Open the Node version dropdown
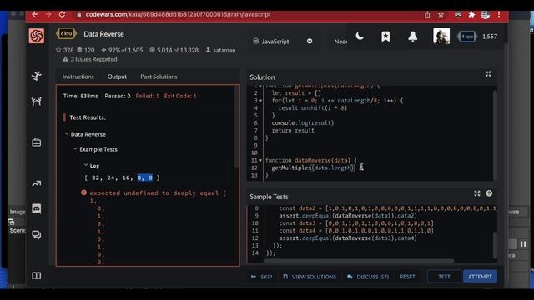Image resolution: width=534 pixels, height=300 pixels. coord(340,42)
